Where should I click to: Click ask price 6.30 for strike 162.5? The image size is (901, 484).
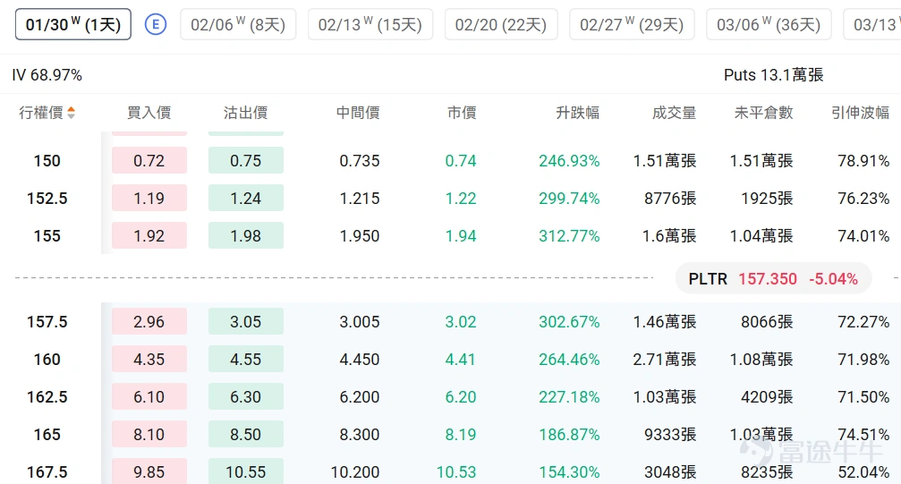point(246,396)
